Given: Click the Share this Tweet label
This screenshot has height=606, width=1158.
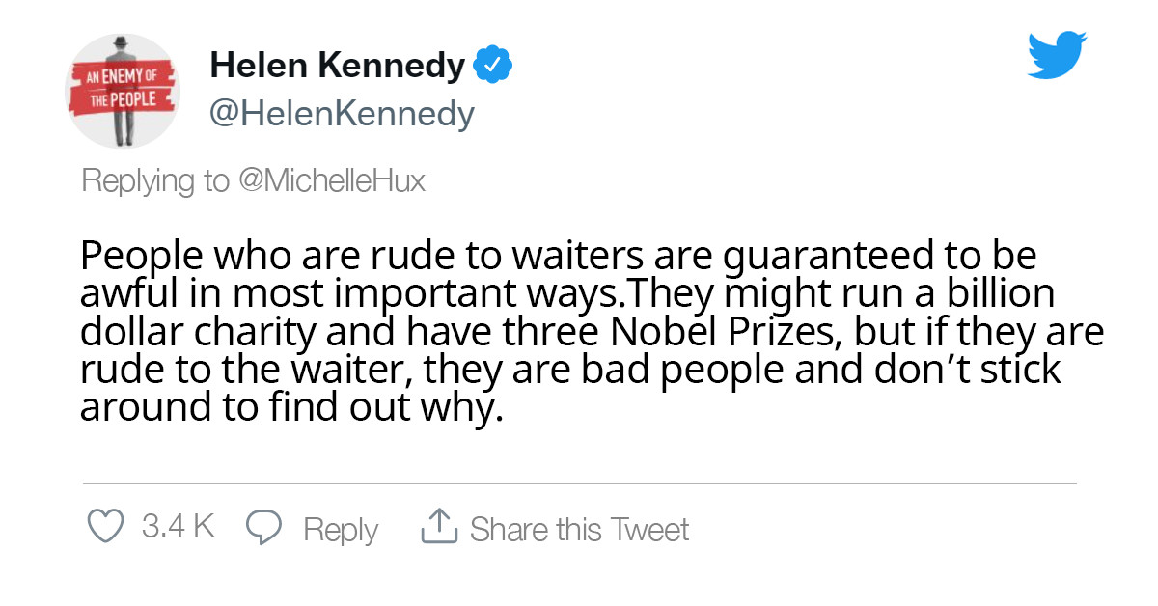Looking at the screenshot, I should [579, 529].
